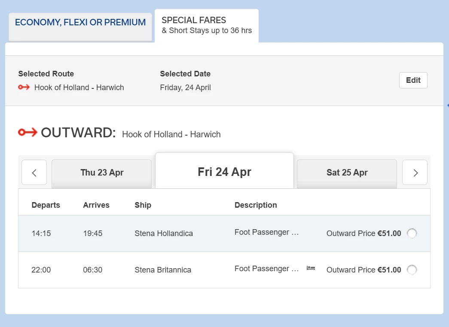Click the Departs column header
The width and height of the screenshot is (449, 327).
click(46, 205)
